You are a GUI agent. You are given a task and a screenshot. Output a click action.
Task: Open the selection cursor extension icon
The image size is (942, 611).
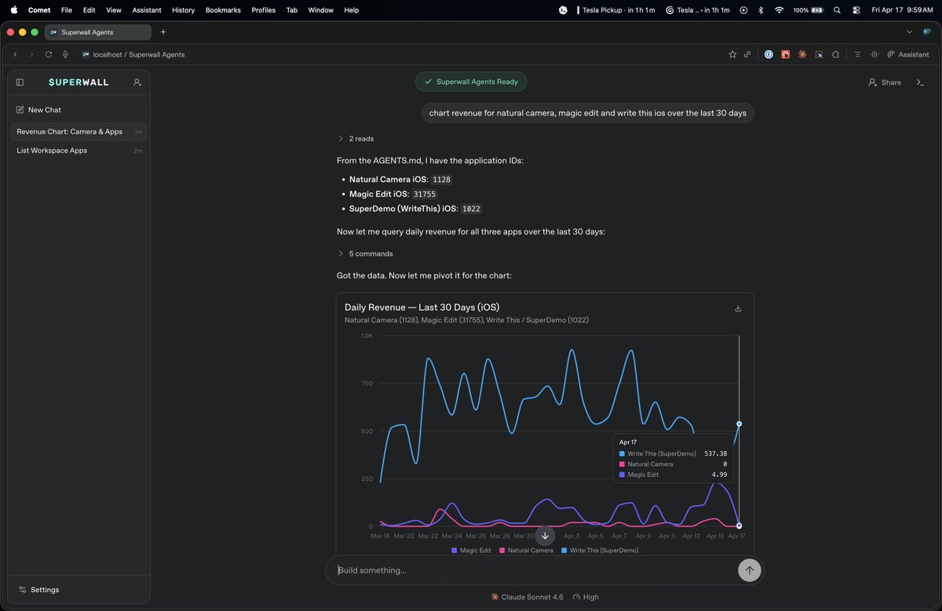pos(819,54)
